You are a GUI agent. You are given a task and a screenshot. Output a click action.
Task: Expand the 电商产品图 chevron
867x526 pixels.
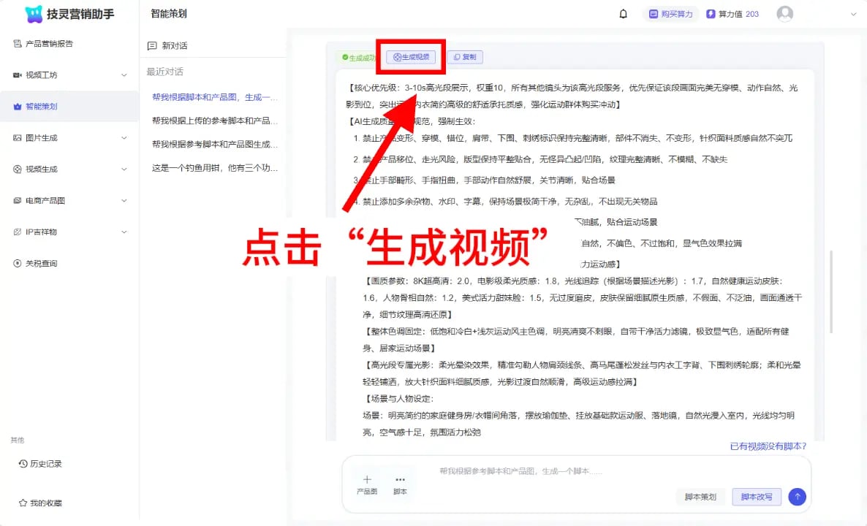click(124, 201)
